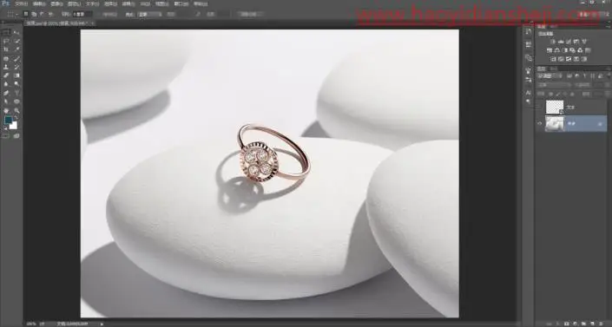Open the Layers panel flyout menu
Screen dimensions: 612x327
click(x=608, y=69)
